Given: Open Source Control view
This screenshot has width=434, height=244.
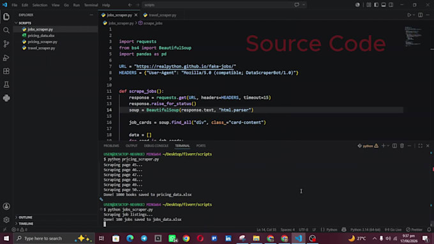Looking at the screenshot, I should [x=6, y=44].
